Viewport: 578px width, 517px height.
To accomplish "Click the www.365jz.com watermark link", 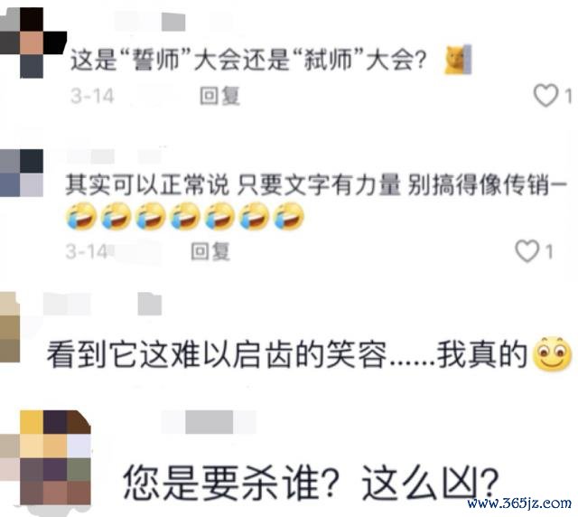I will pyautogui.click(x=519, y=503).
